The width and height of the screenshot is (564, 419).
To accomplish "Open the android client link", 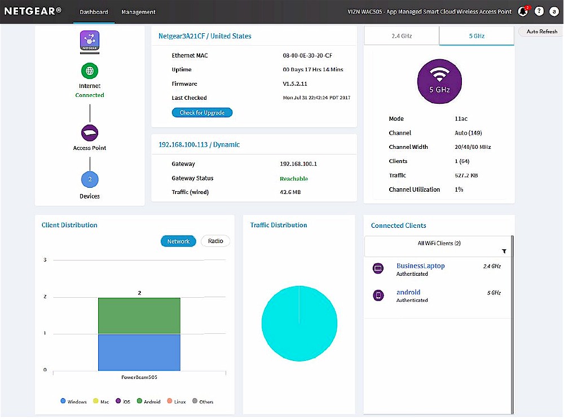I will pos(408,292).
